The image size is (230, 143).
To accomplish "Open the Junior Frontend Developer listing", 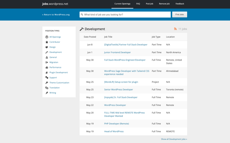I will 117,52.
